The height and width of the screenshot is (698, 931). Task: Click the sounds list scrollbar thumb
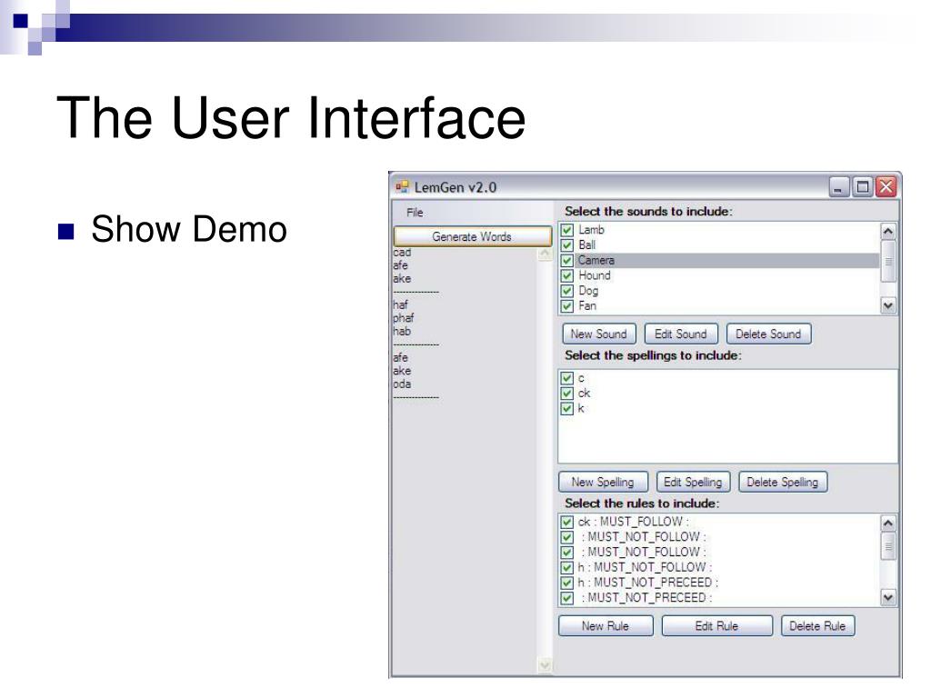coord(888,261)
